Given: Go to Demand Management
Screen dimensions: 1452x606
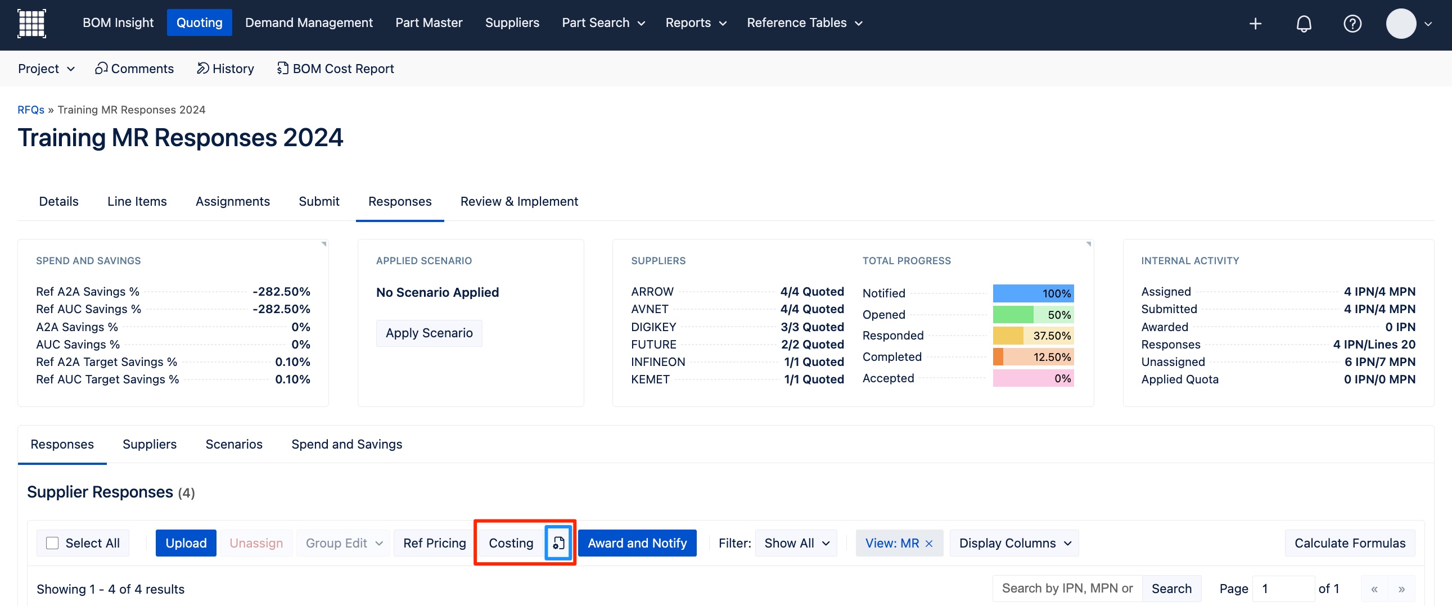Looking at the screenshot, I should 309,22.
